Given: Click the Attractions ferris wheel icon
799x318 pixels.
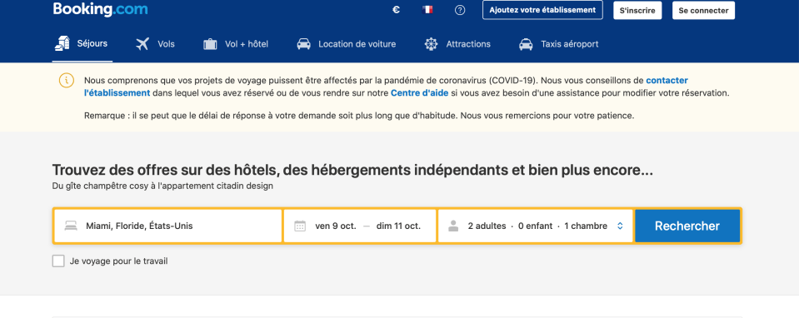Looking at the screenshot, I should [x=431, y=44].
